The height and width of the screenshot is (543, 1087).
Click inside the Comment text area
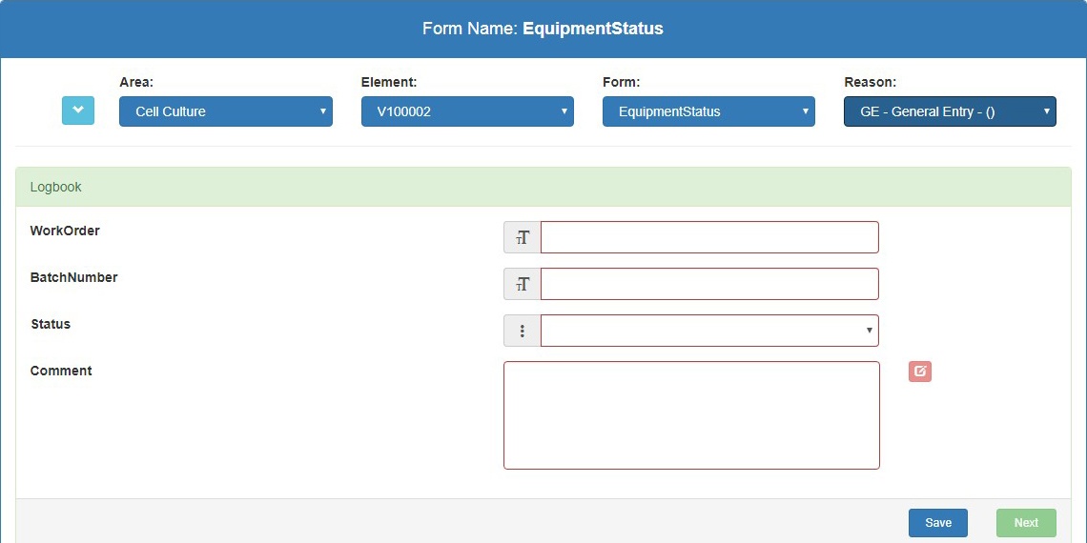691,415
